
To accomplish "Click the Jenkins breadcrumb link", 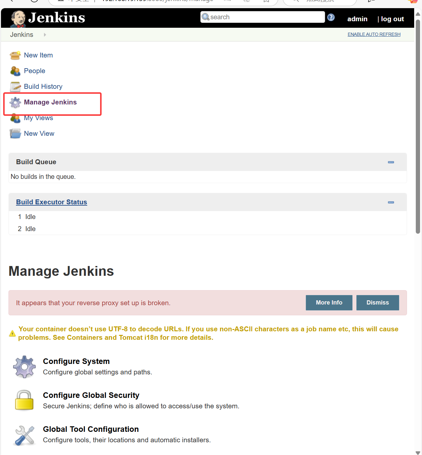I will (x=22, y=35).
